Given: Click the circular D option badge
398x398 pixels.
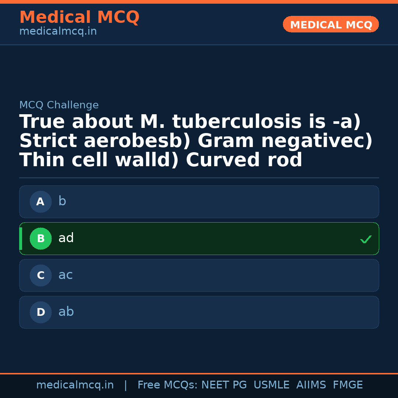Looking at the screenshot, I should click(x=41, y=312).
